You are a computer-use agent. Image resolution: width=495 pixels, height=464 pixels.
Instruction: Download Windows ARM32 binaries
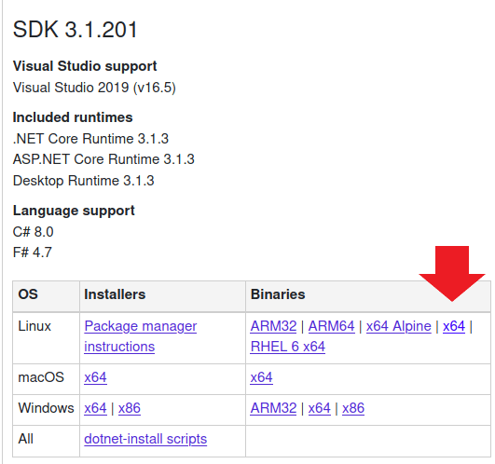coord(273,408)
